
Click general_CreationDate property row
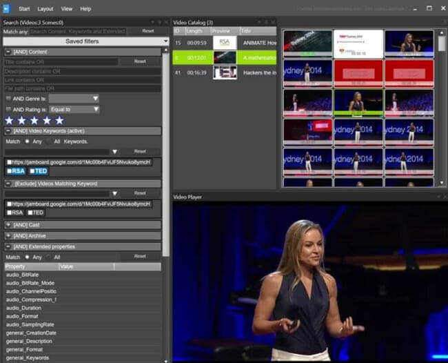[x=82, y=333]
